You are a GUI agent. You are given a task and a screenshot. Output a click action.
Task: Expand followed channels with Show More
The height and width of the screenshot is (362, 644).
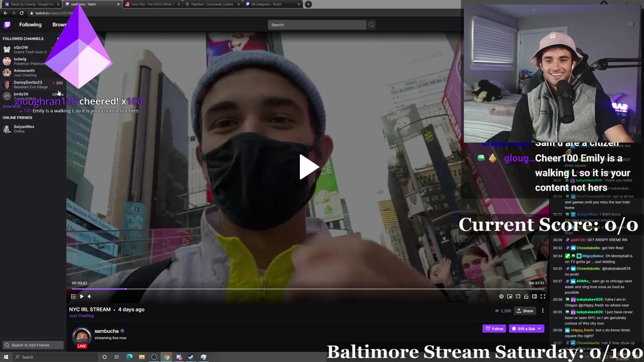[12, 107]
